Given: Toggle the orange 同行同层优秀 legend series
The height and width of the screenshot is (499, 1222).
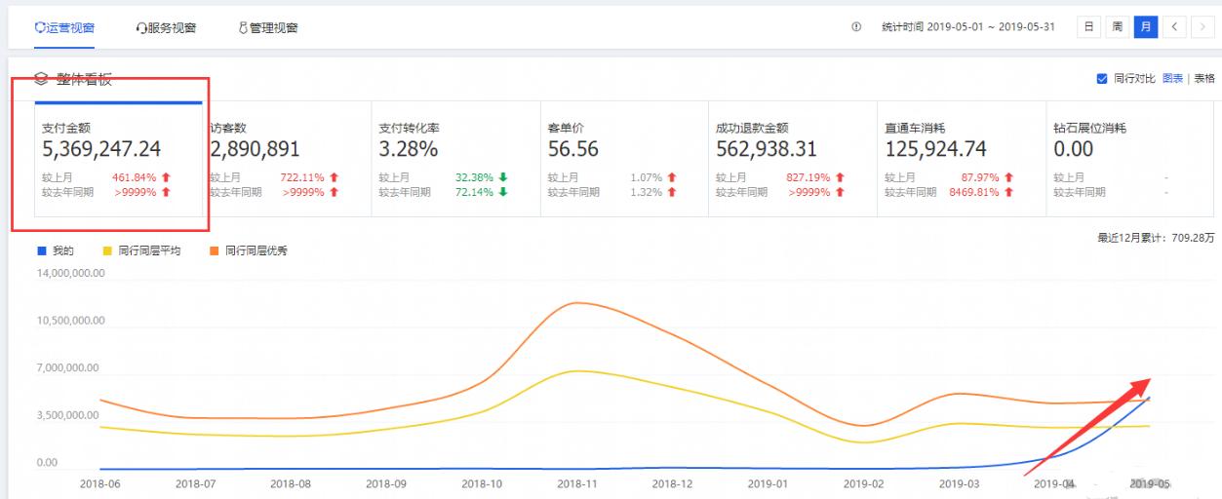Looking at the screenshot, I should [x=249, y=251].
